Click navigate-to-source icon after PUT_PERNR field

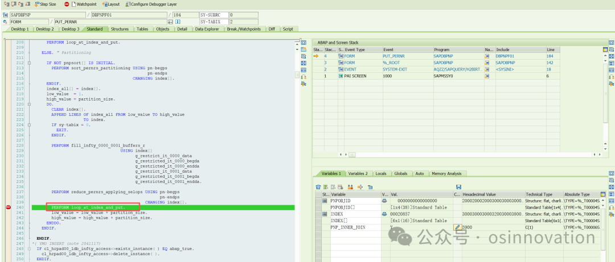[x=171, y=22]
